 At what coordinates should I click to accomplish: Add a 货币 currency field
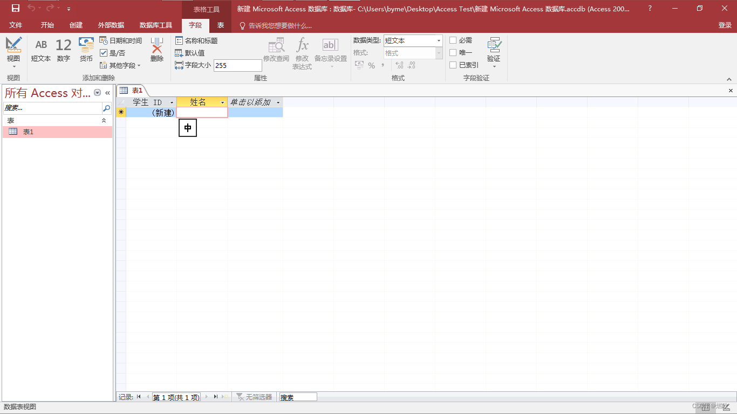pos(86,50)
